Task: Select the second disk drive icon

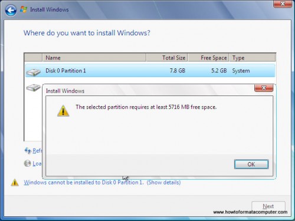Action: [x=34, y=87]
